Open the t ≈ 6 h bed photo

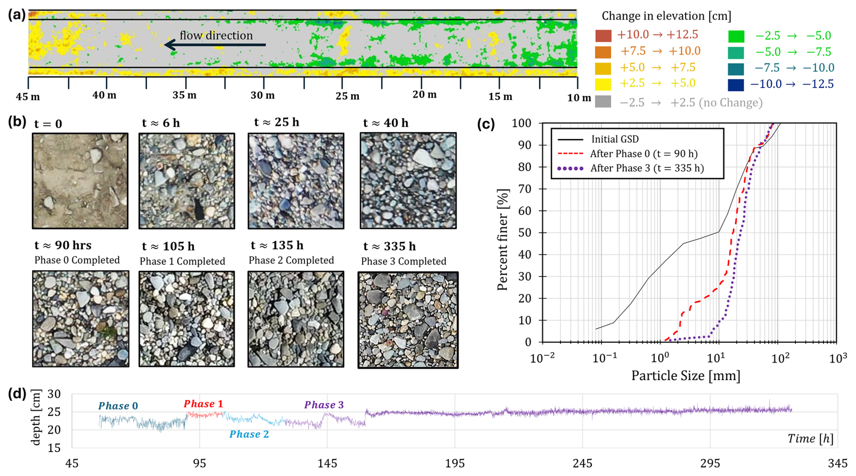[186, 181]
